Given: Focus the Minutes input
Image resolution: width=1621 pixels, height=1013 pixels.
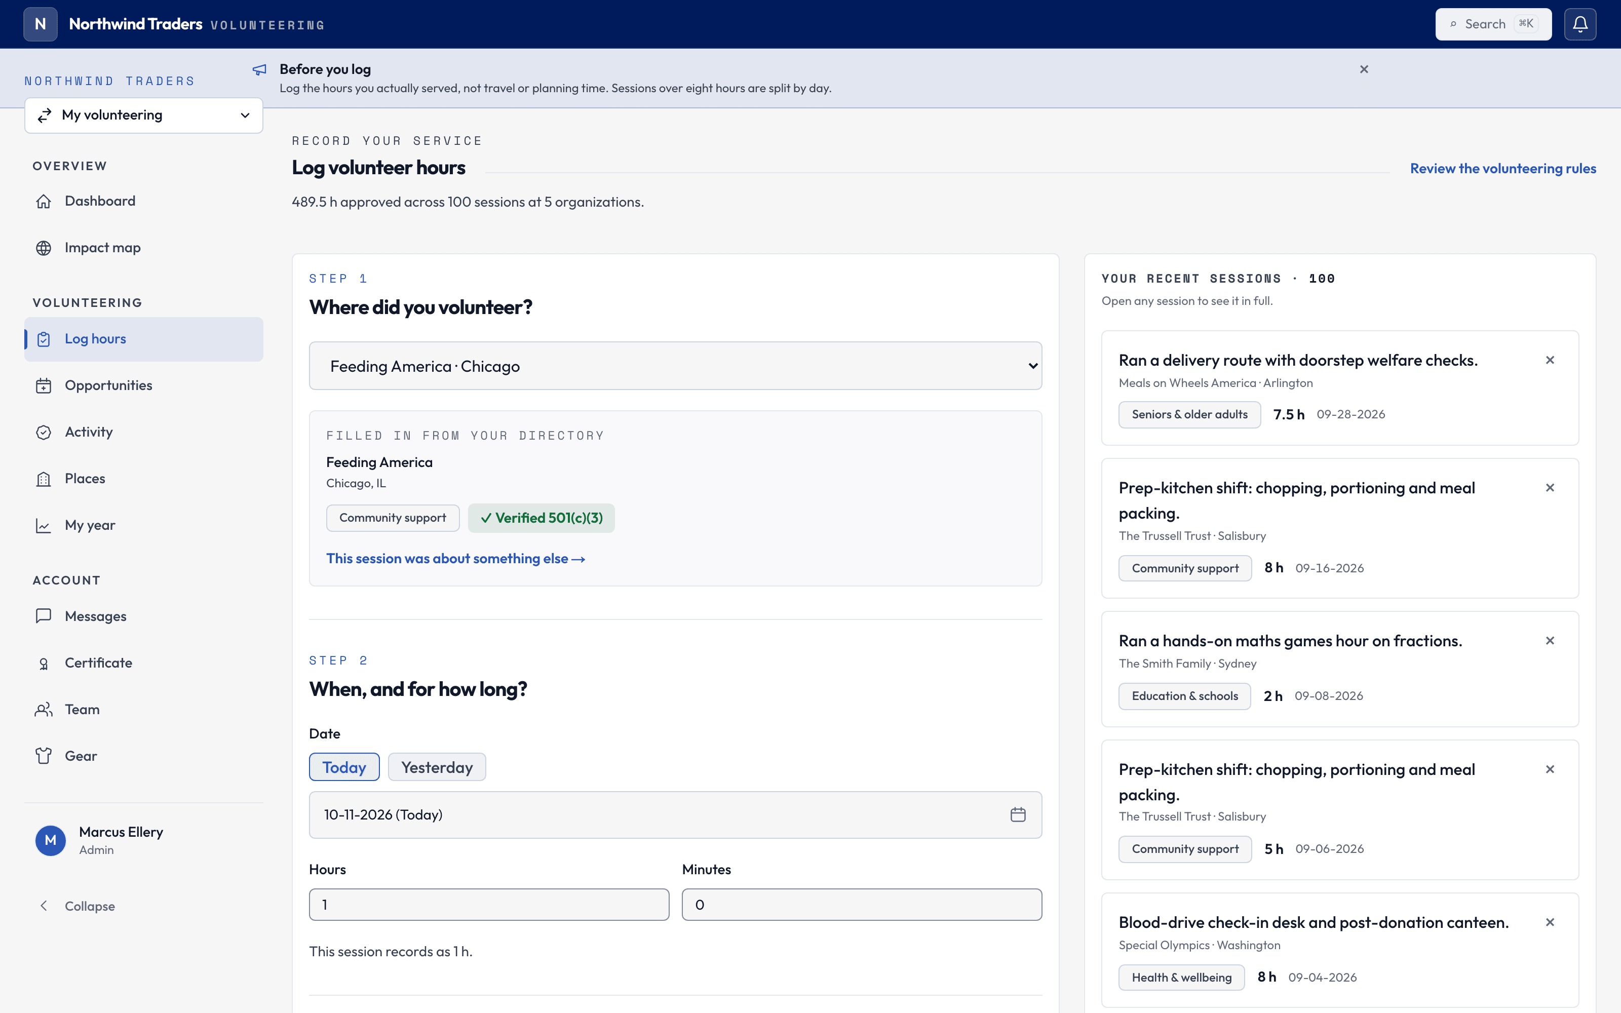Looking at the screenshot, I should tap(861, 905).
